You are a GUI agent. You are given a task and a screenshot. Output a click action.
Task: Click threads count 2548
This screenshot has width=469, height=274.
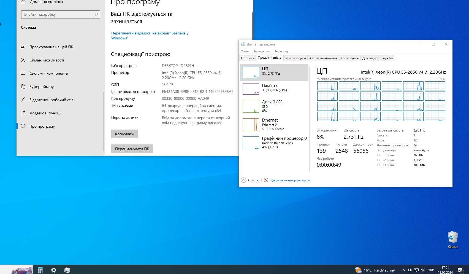(341, 151)
